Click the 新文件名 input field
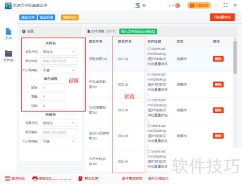The image size is (242, 184). tap(59, 61)
